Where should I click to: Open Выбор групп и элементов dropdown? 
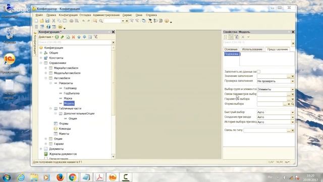293,89
